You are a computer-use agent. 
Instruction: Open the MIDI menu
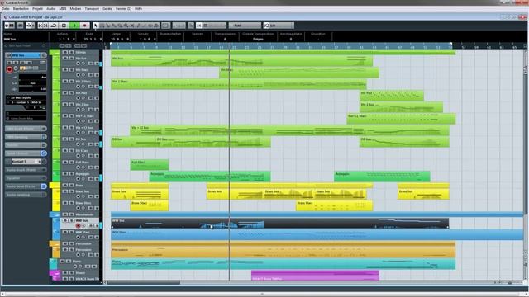pos(63,9)
